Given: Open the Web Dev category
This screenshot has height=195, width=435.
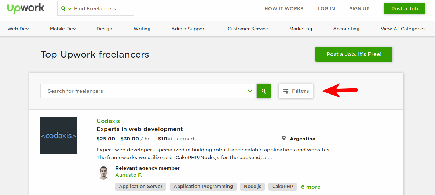Looking at the screenshot, I should [18, 29].
